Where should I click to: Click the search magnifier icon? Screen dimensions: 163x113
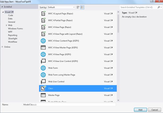(x=159, y=7)
